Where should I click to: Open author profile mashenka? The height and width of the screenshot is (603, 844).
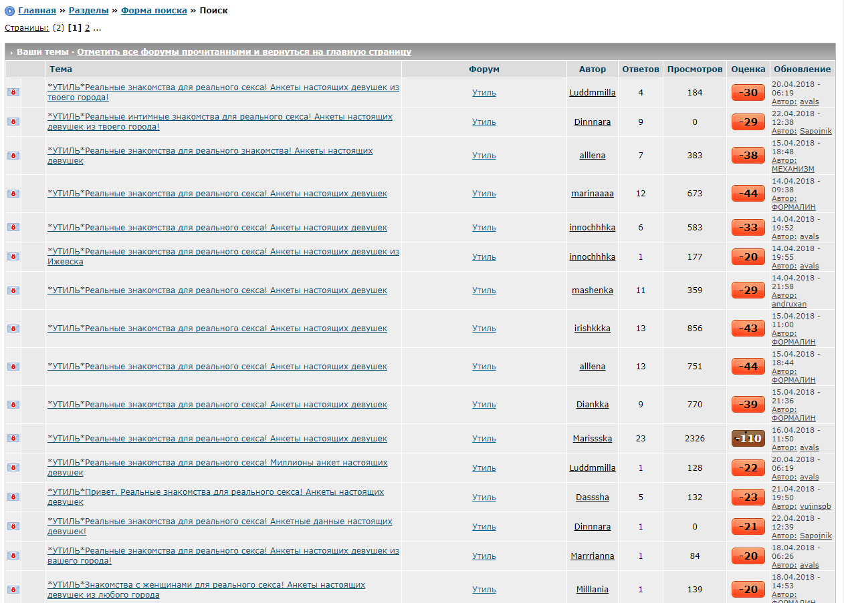coord(593,290)
